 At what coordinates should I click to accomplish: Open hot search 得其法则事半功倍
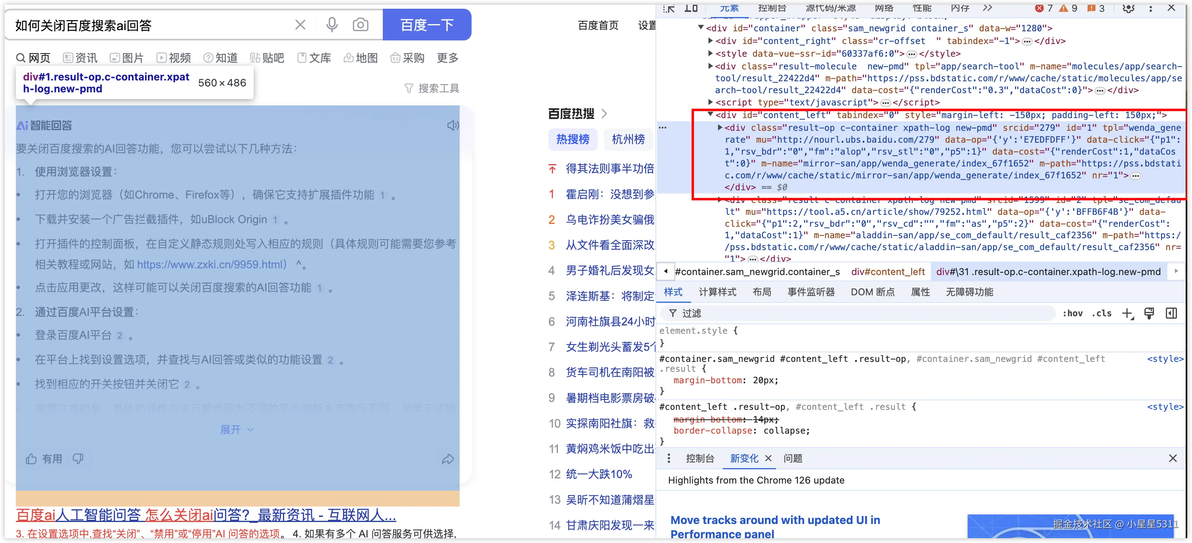[610, 168]
